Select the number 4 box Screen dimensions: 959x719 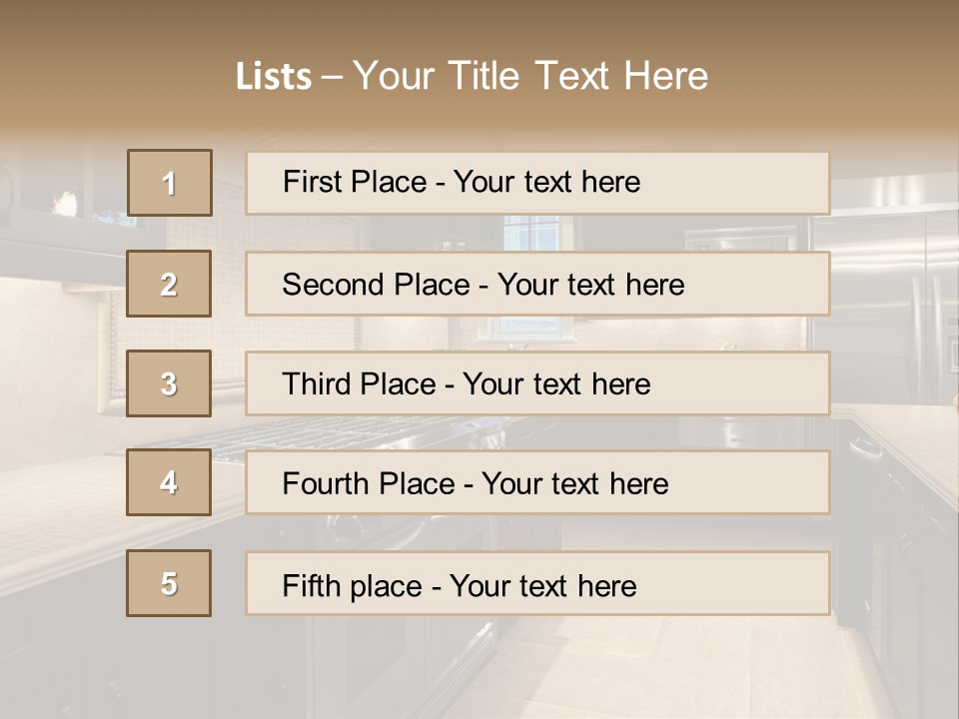click(x=169, y=482)
